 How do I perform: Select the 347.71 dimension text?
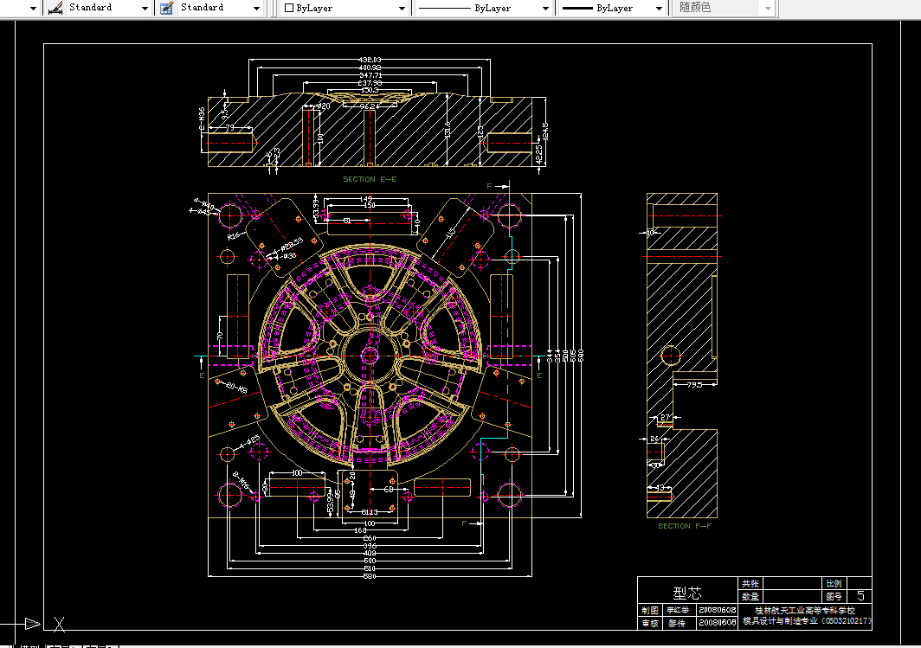coord(370,75)
